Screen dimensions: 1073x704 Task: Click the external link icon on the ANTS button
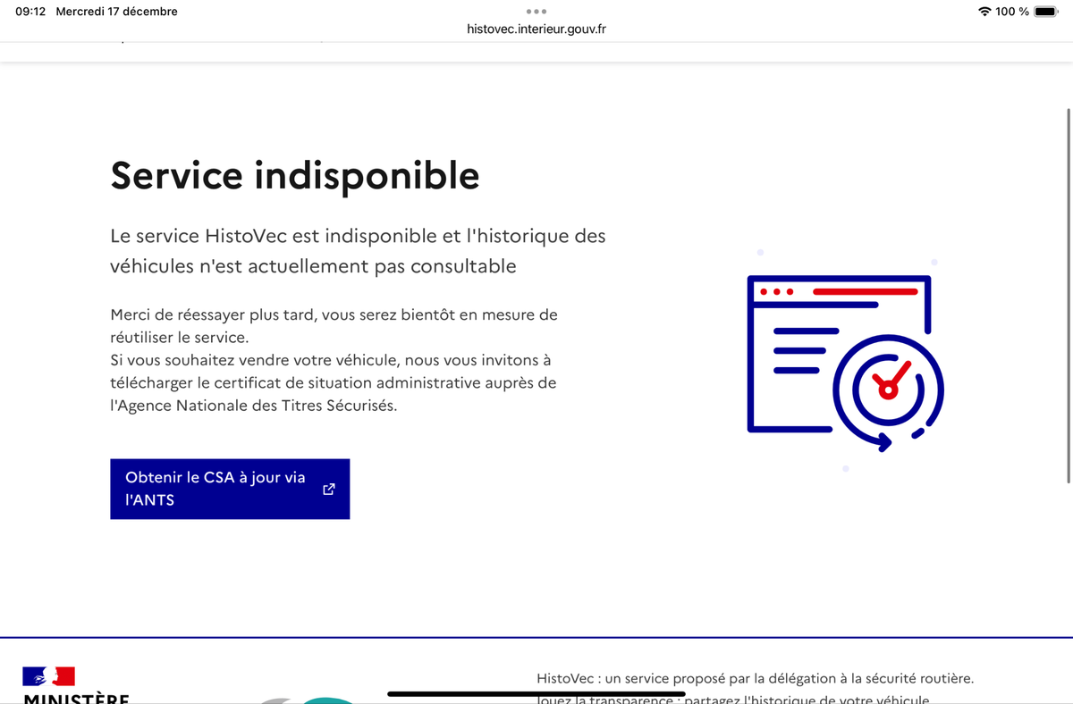point(328,489)
